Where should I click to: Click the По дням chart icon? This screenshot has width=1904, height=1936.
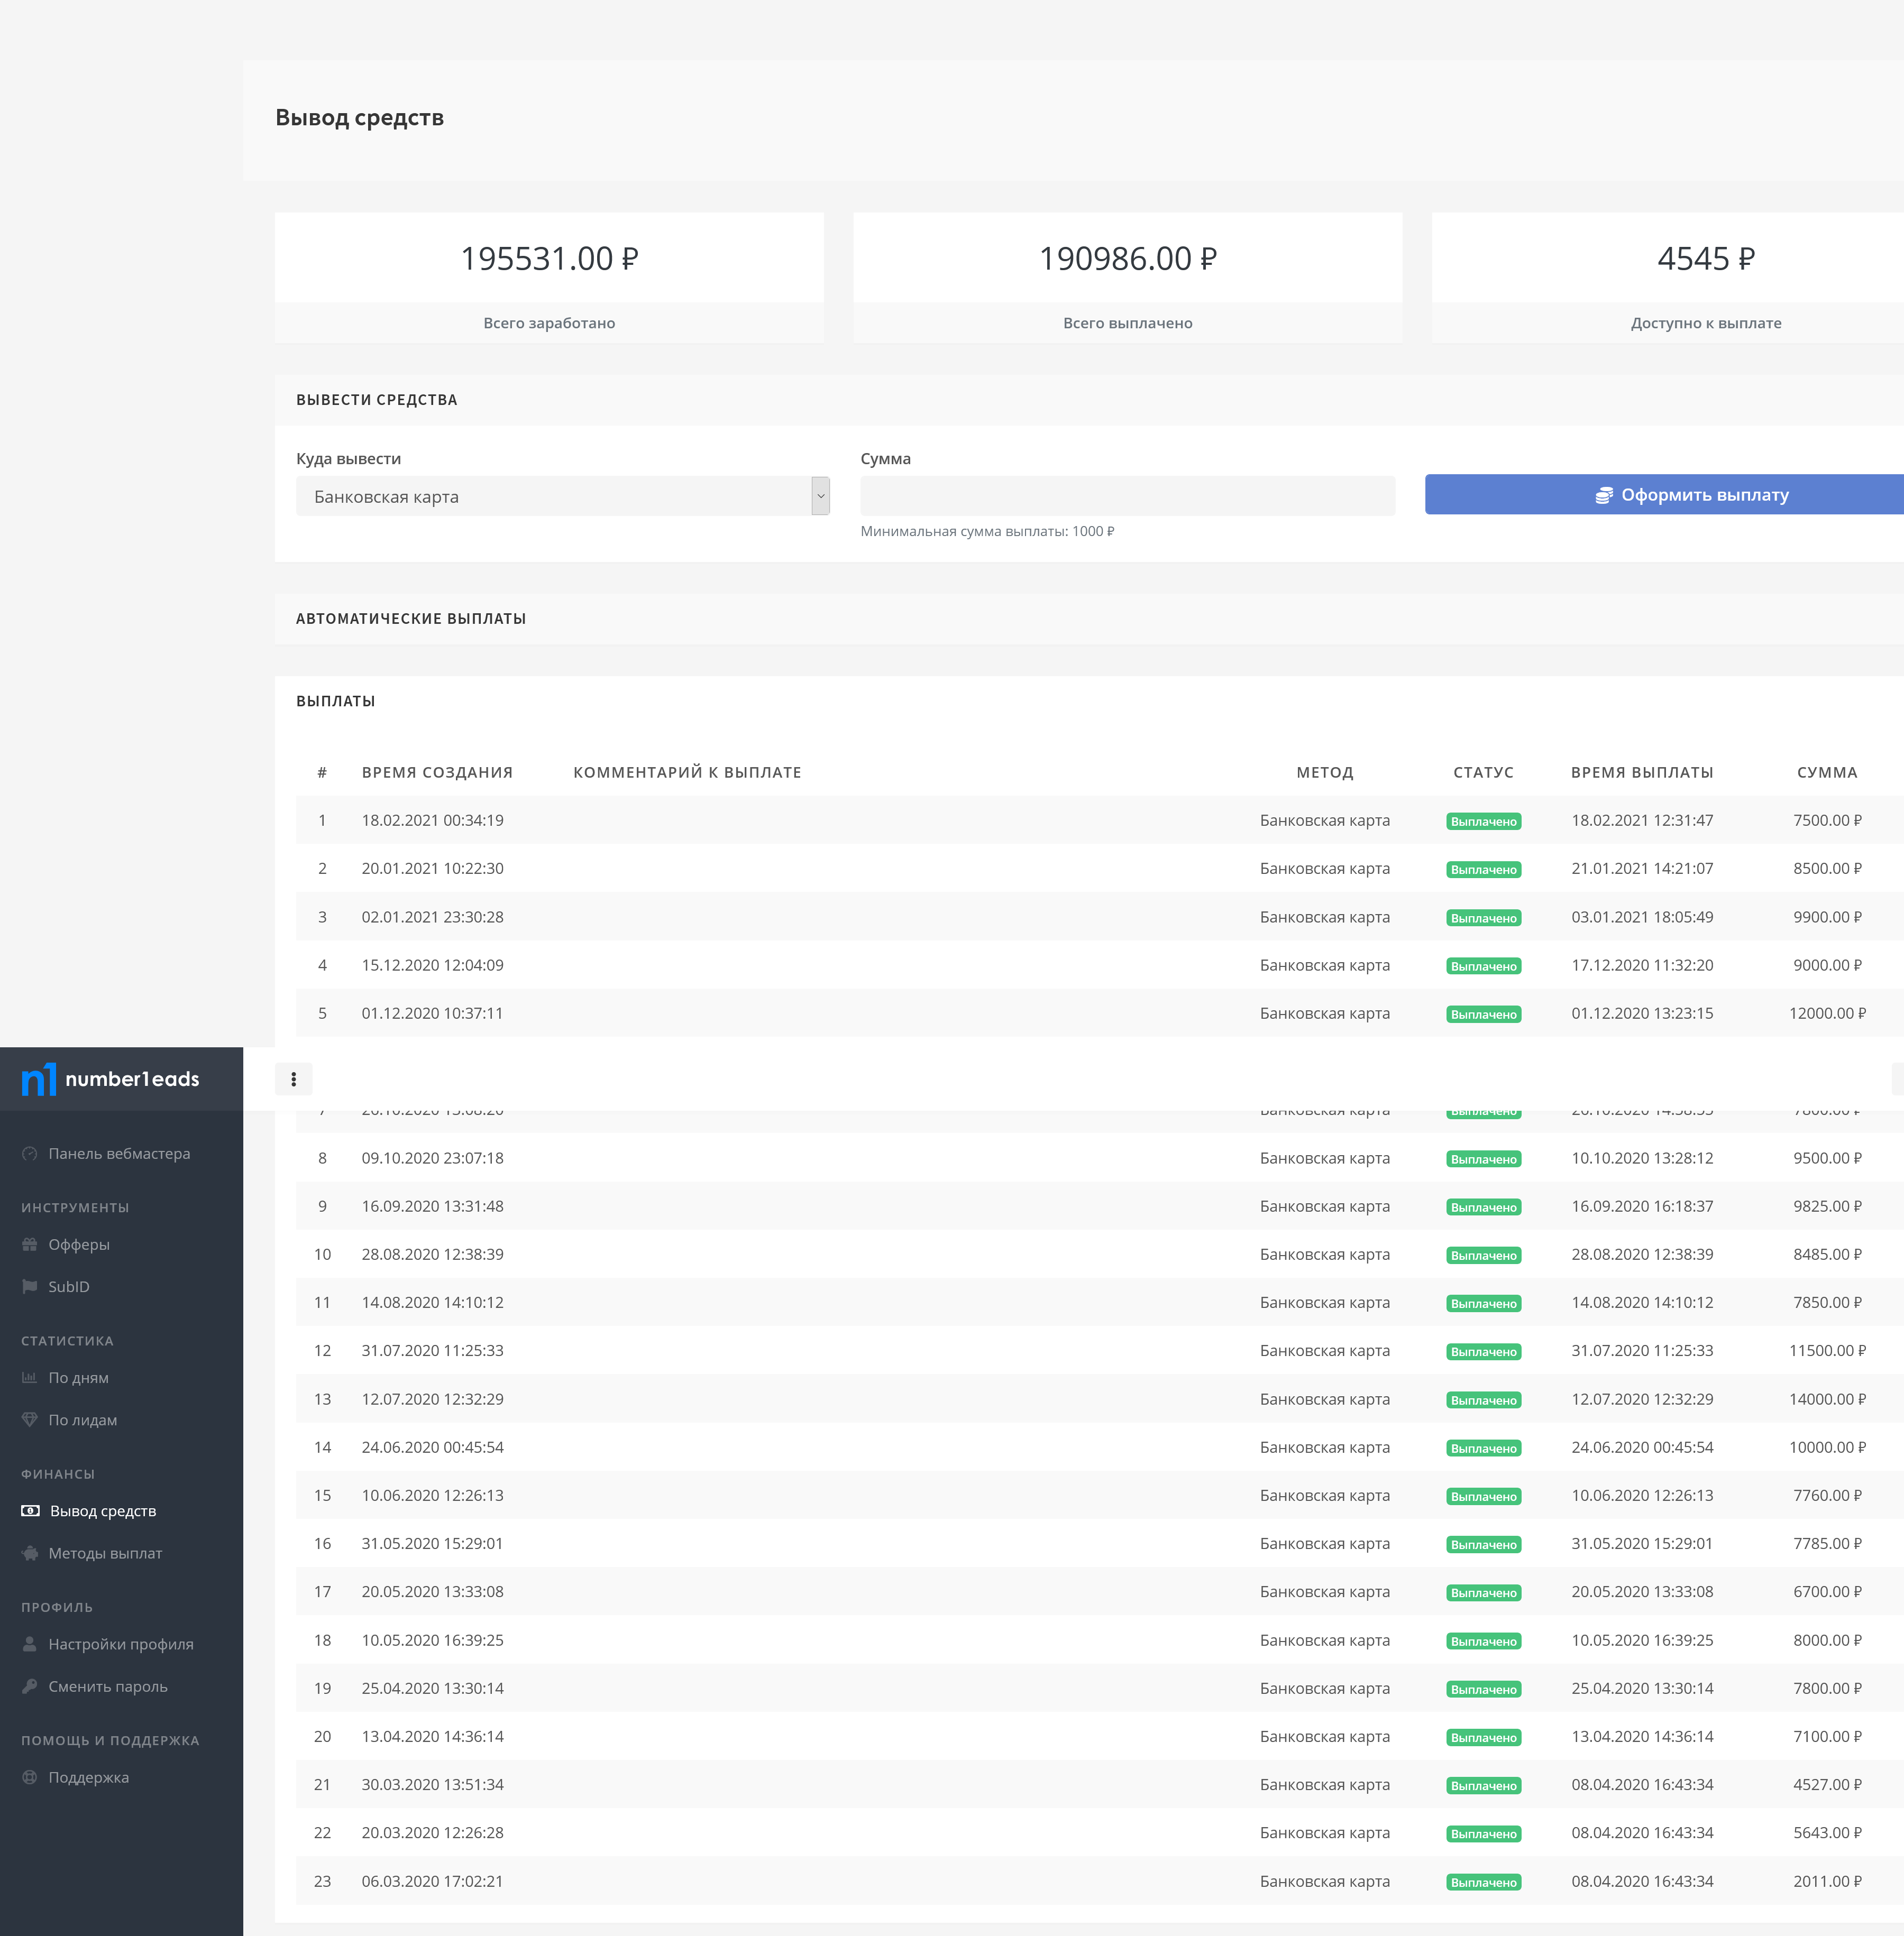click(x=30, y=1377)
